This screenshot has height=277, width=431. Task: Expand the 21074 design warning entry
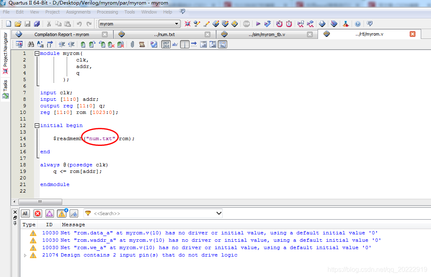pos(25,255)
